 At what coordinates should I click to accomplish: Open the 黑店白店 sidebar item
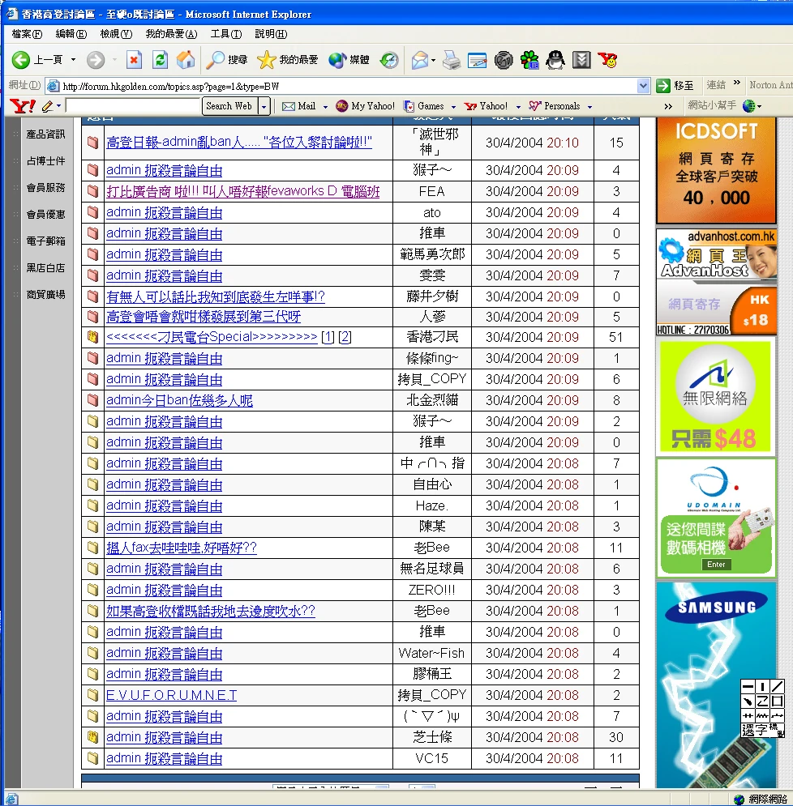[45, 268]
